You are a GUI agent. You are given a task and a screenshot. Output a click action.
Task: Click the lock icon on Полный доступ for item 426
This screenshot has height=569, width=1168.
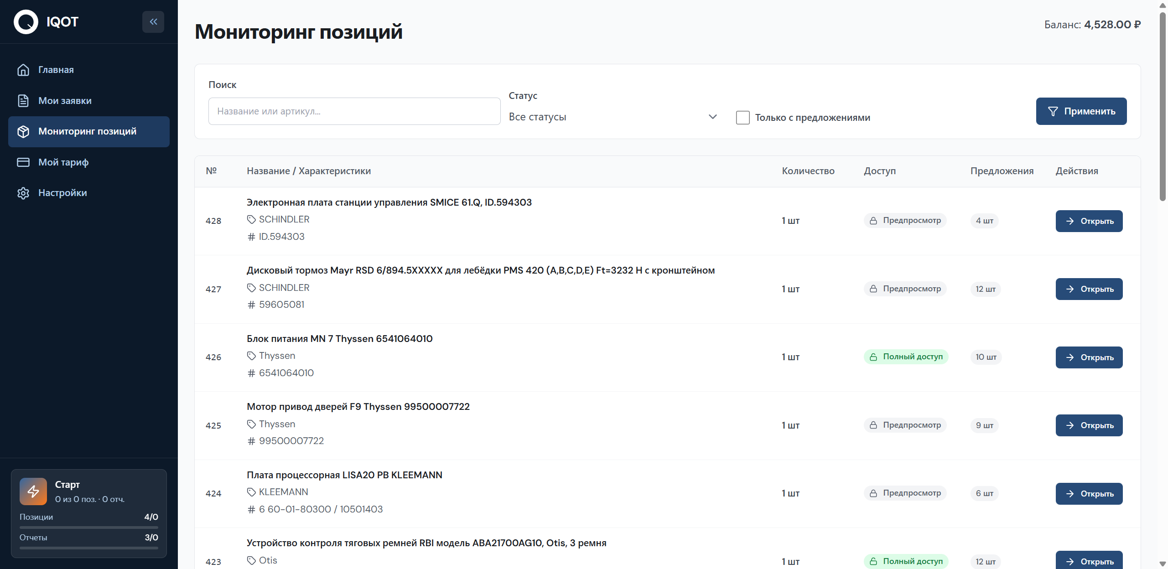[873, 357]
